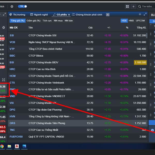Screen dimensions: 155x155
Task: Open VIX stock ticker
Action: (x=12, y=103)
